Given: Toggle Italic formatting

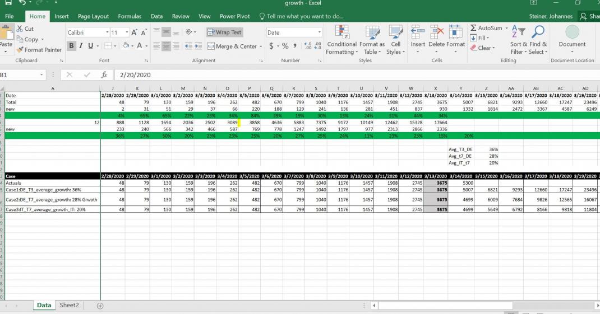Looking at the screenshot, I should (x=81, y=46).
